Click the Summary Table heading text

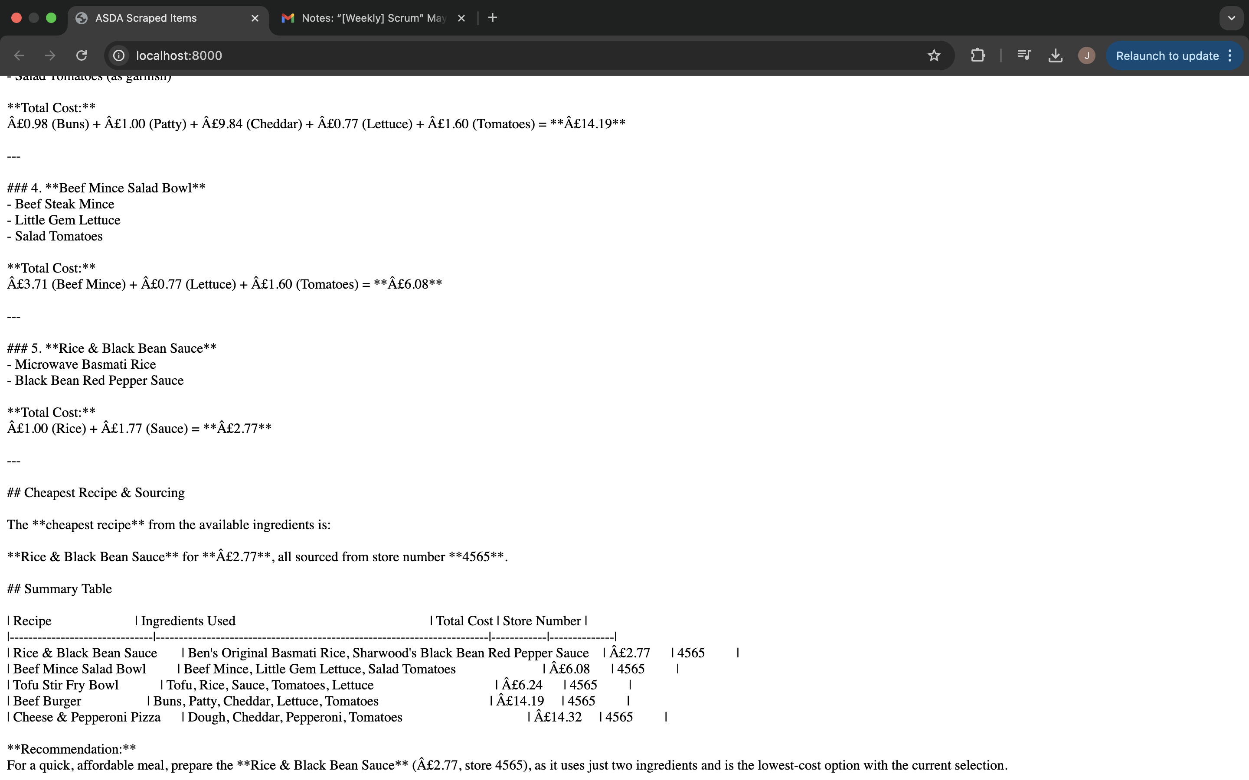click(x=68, y=588)
